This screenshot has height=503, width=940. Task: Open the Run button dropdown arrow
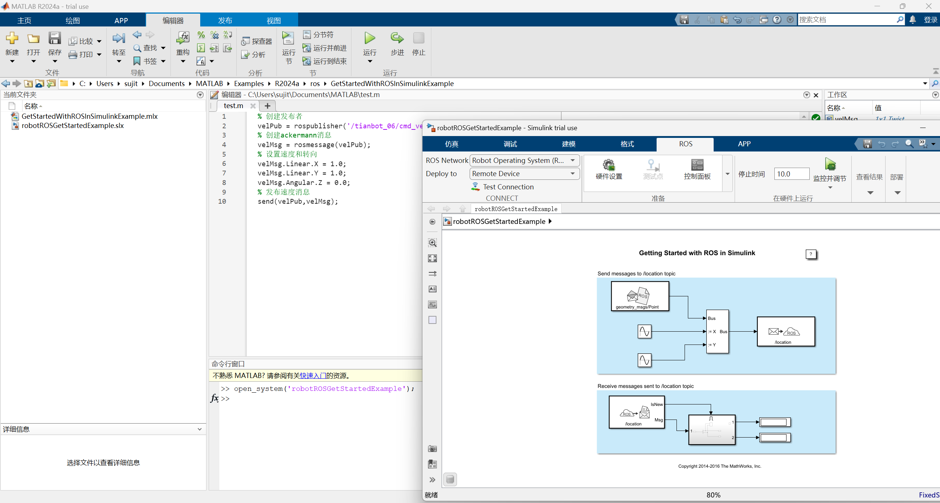(370, 61)
